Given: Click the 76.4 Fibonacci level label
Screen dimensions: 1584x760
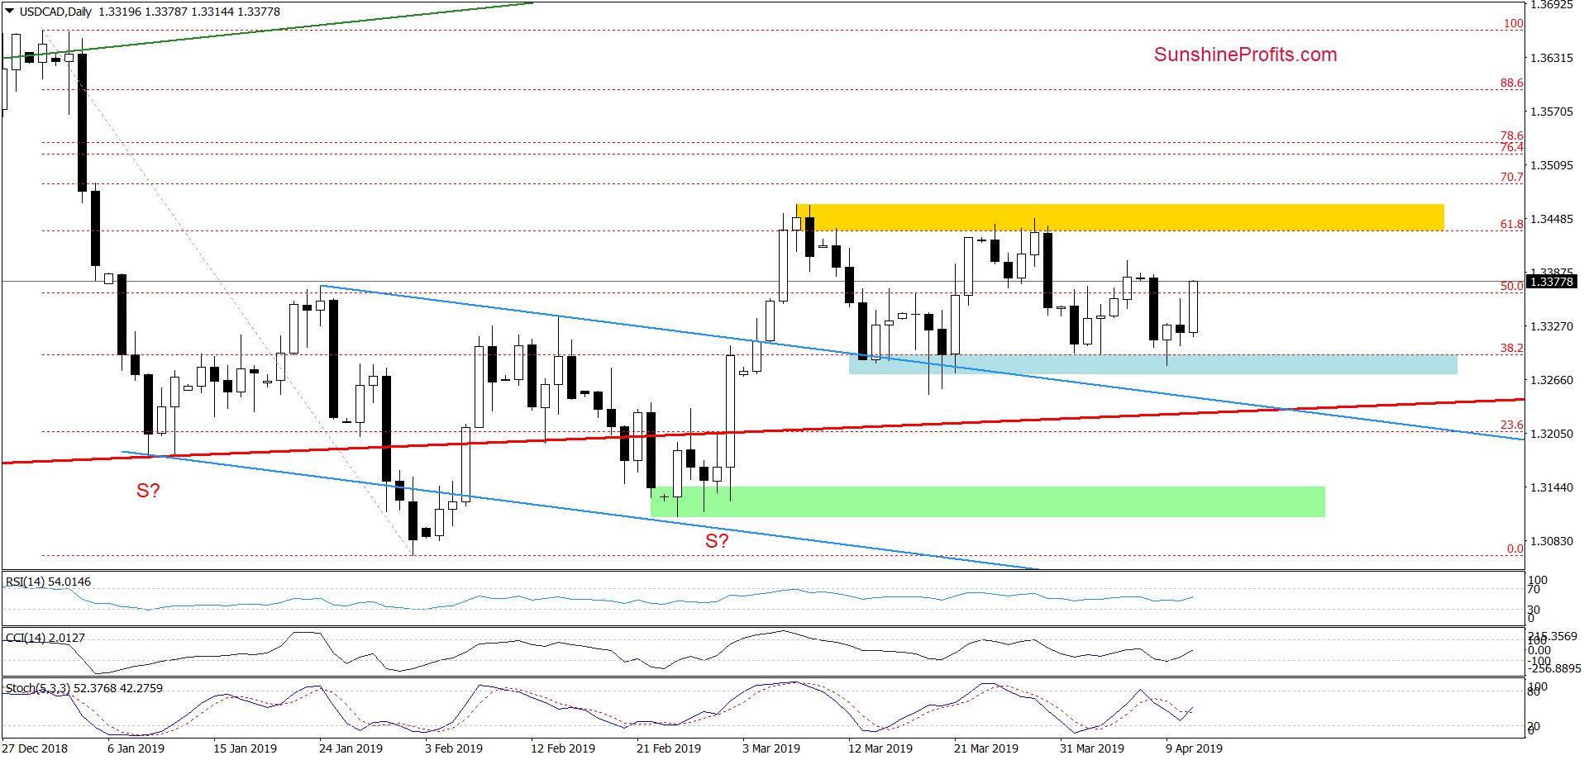Looking at the screenshot, I should tap(1511, 147).
